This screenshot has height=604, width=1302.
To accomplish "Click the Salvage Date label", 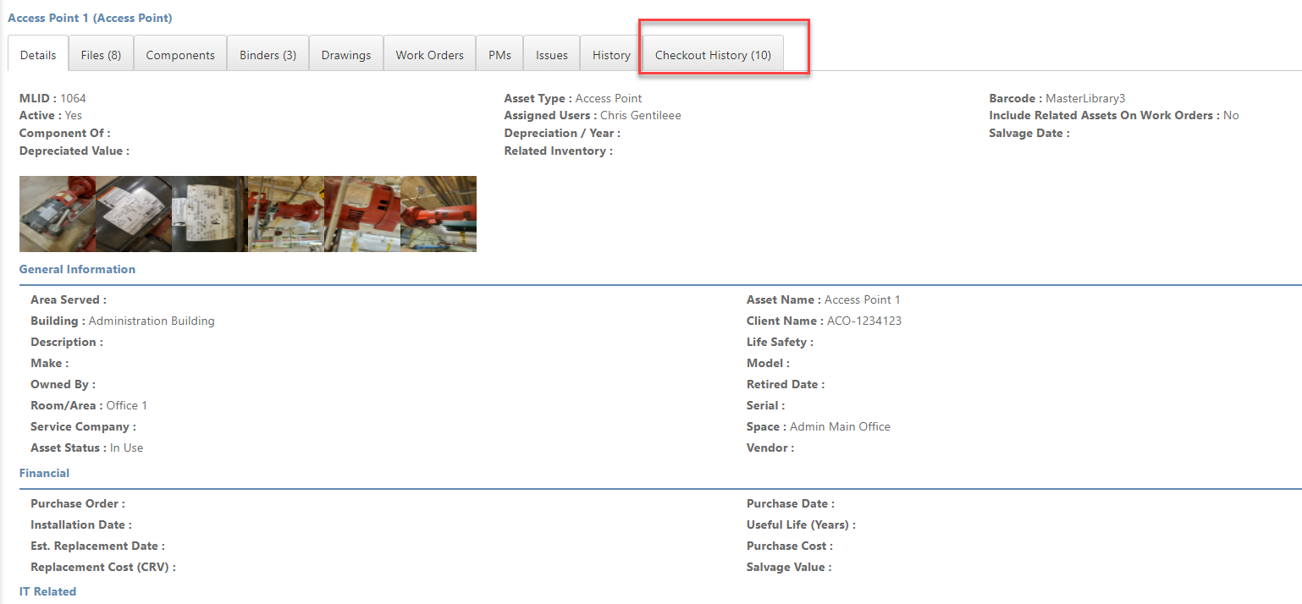I will 1029,133.
